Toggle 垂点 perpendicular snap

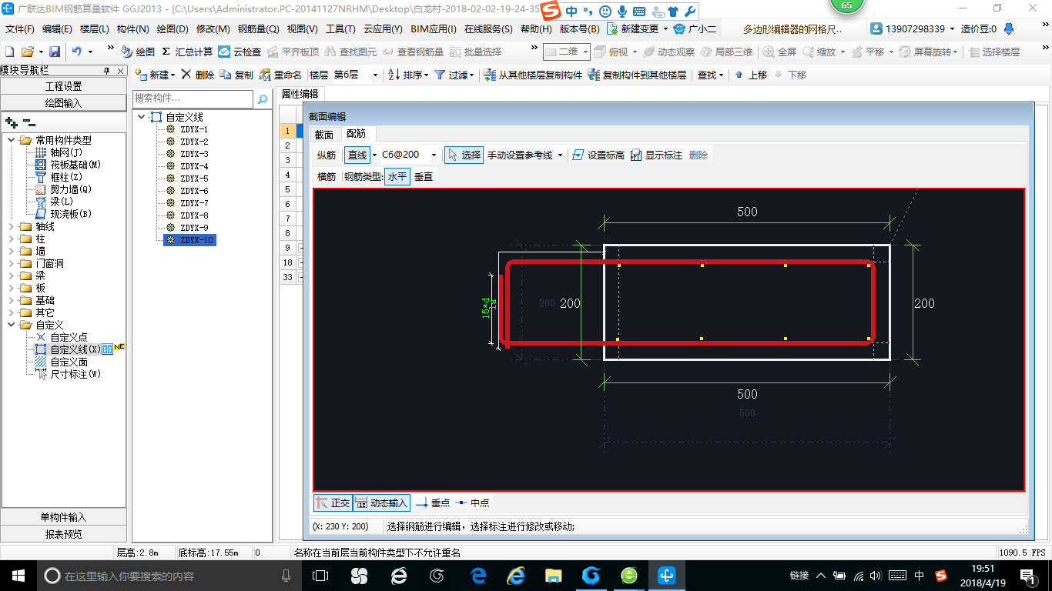point(433,503)
